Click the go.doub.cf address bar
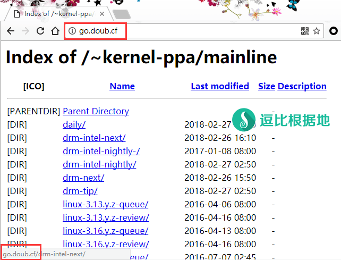This screenshot has height=260, width=341. (186, 31)
